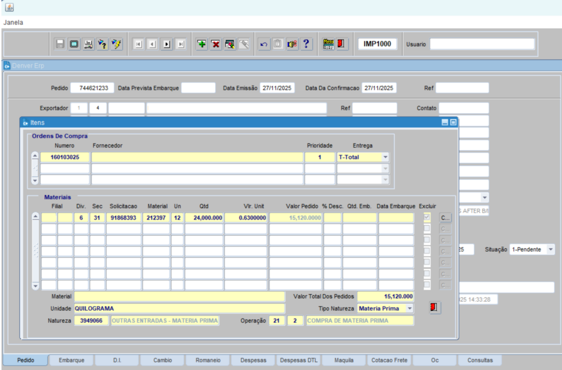Click the green plus insert record icon
This screenshot has height=370, width=562.
pos(202,44)
